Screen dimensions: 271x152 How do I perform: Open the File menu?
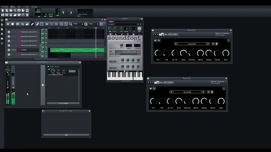click(x=5, y=7)
